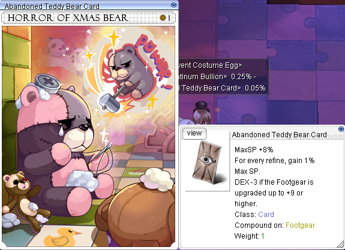345x250 pixels.
Task: Click the HORROR OF XMAS BEAR title bar
Action: (x=88, y=18)
